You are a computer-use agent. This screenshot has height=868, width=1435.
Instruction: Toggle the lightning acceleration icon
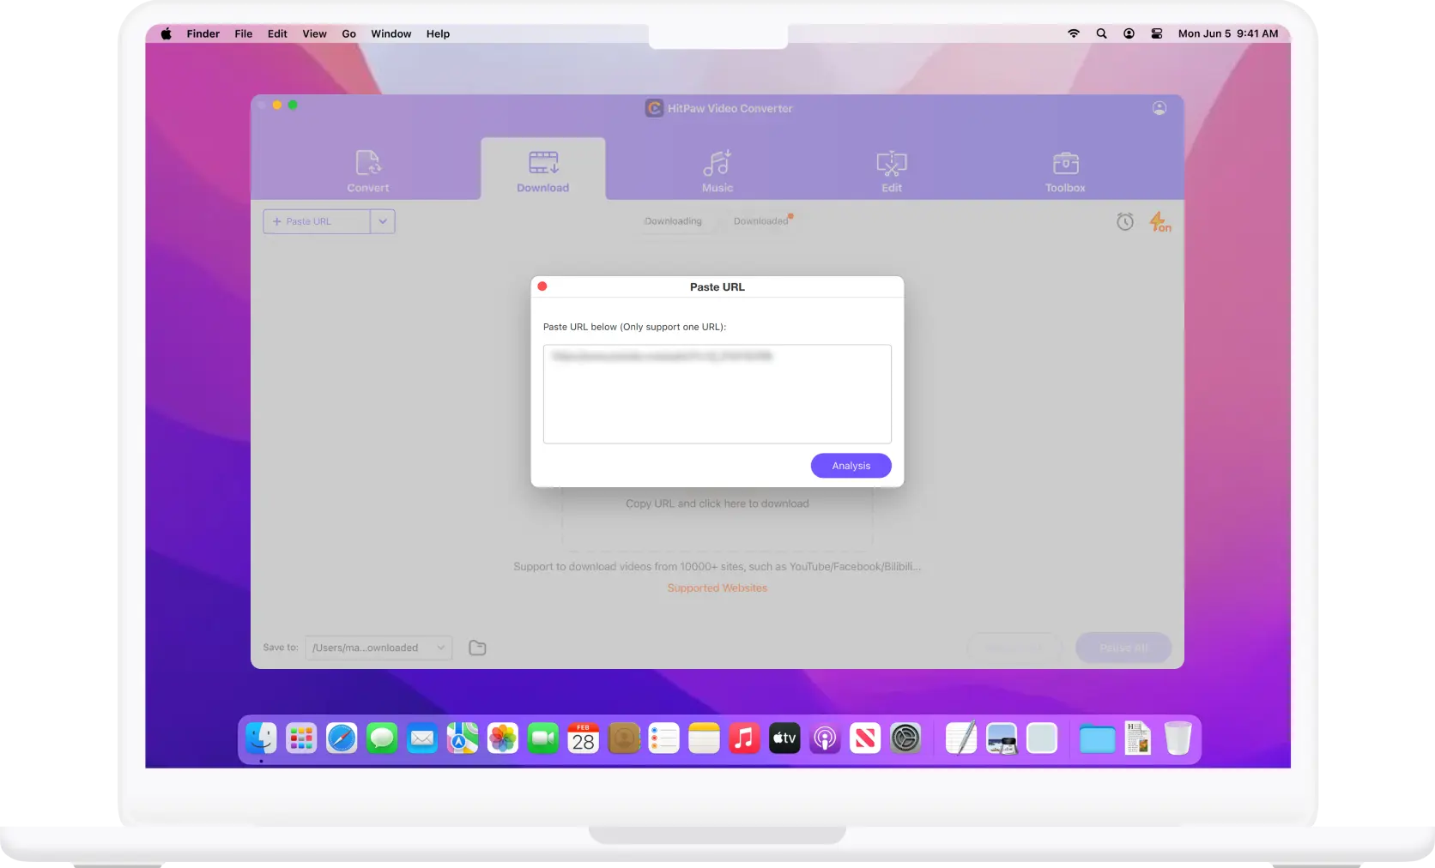coord(1160,222)
